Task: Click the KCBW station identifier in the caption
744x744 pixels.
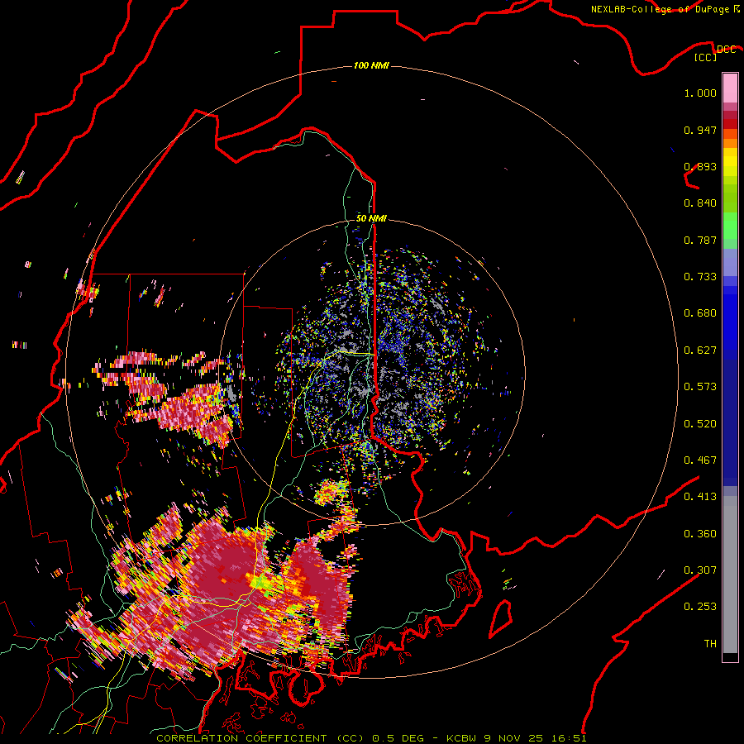Action: [462, 738]
